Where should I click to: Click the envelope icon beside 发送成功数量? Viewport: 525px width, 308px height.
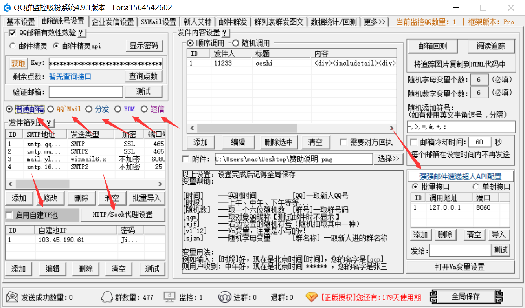pyautogui.click(x=12, y=297)
